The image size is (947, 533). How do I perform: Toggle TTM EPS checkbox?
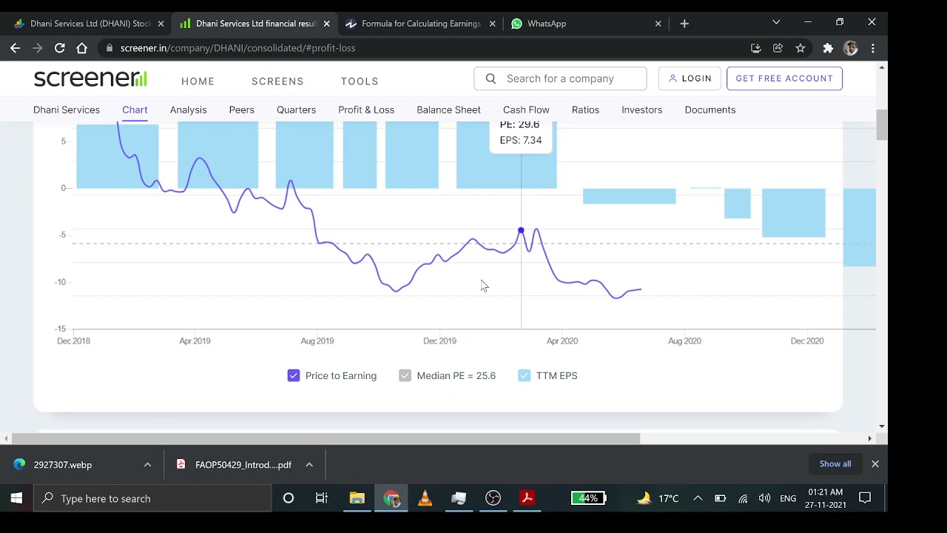click(525, 375)
